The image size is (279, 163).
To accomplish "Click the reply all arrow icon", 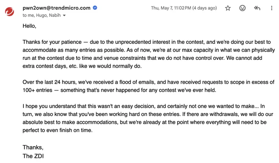I will 257,8.
